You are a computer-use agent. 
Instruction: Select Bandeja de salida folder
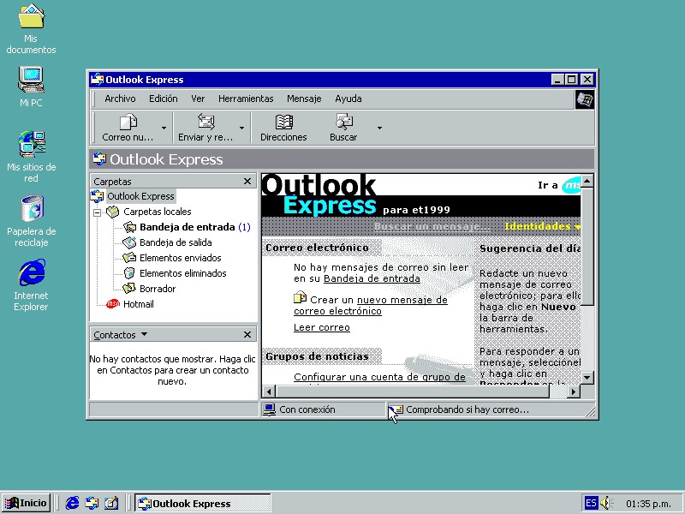point(168,242)
